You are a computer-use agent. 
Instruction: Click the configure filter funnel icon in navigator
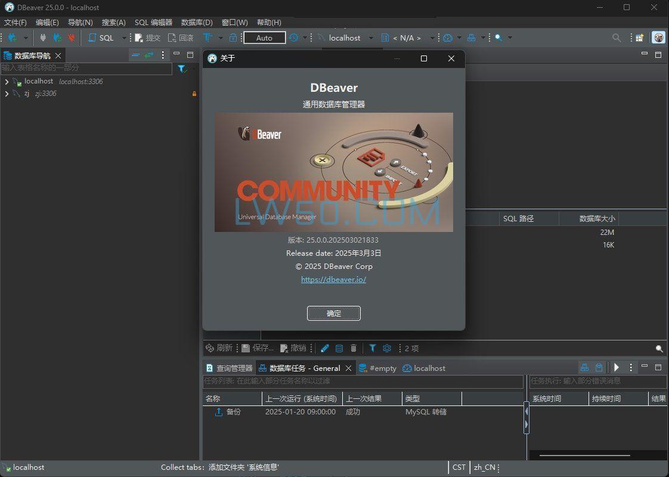(x=182, y=69)
